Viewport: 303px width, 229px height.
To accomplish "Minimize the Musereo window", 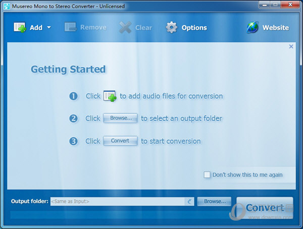I will coord(265,5).
